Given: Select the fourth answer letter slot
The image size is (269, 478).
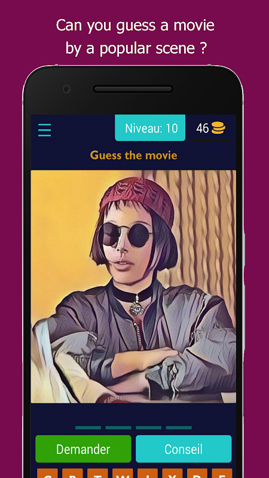Looking at the screenshot, I should pos(179,428).
